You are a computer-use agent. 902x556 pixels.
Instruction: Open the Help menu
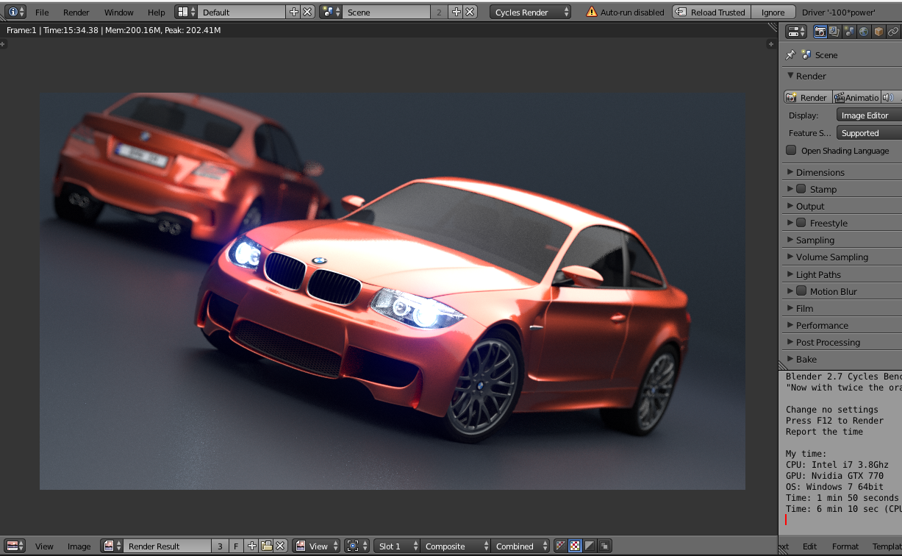coord(157,12)
